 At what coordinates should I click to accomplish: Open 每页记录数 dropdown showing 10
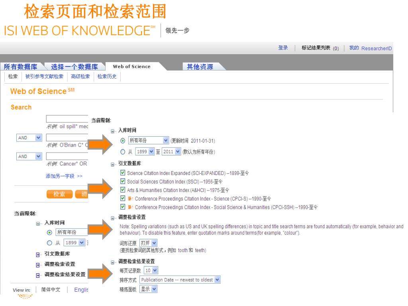[151, 271]
